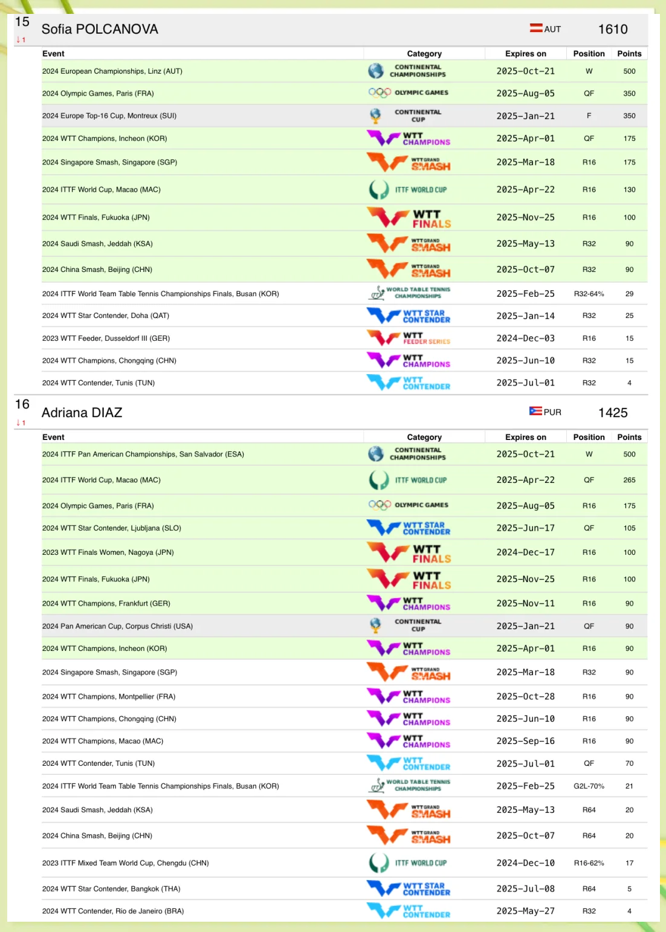Click Polcanova's World Table Tennis Championships logo for Busan
This screenshot has width=666, height=932.
click(x=409, y=293)
